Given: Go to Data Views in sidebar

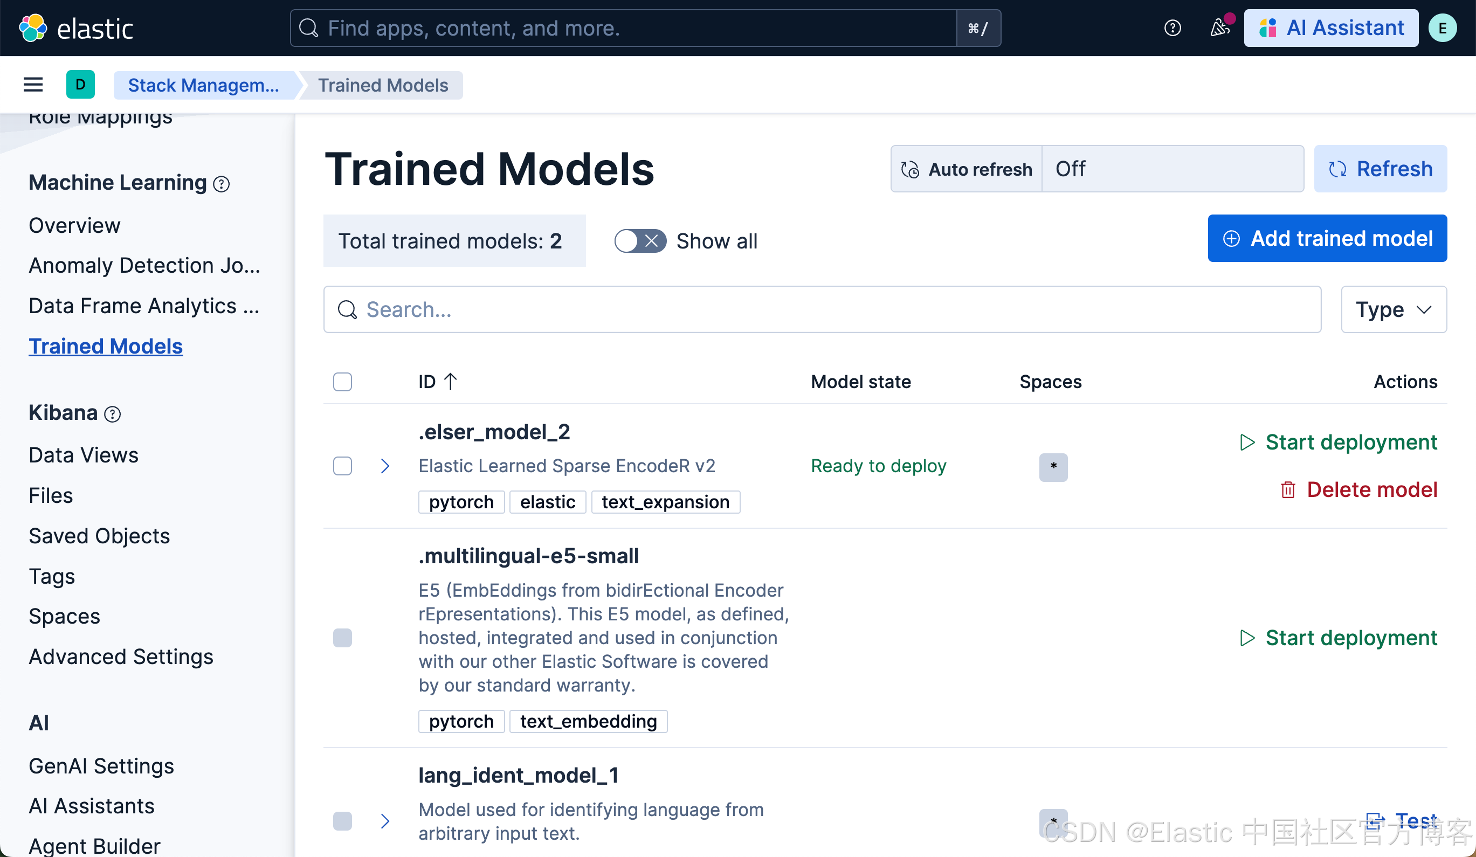Looking at the screenshot, I should 83,455.
